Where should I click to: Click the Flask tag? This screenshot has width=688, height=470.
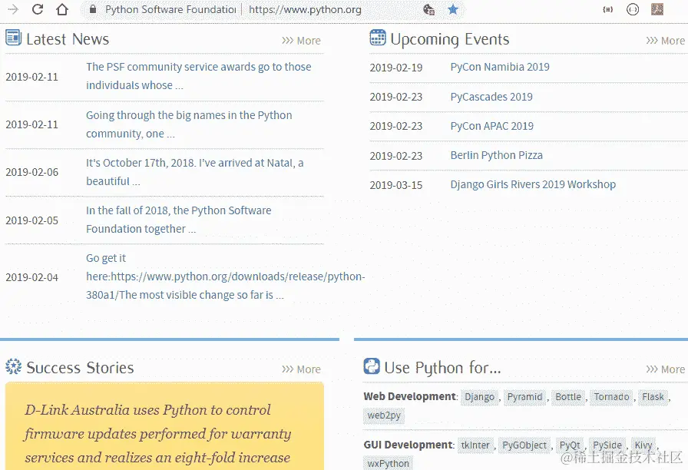[x=653, y=397]
